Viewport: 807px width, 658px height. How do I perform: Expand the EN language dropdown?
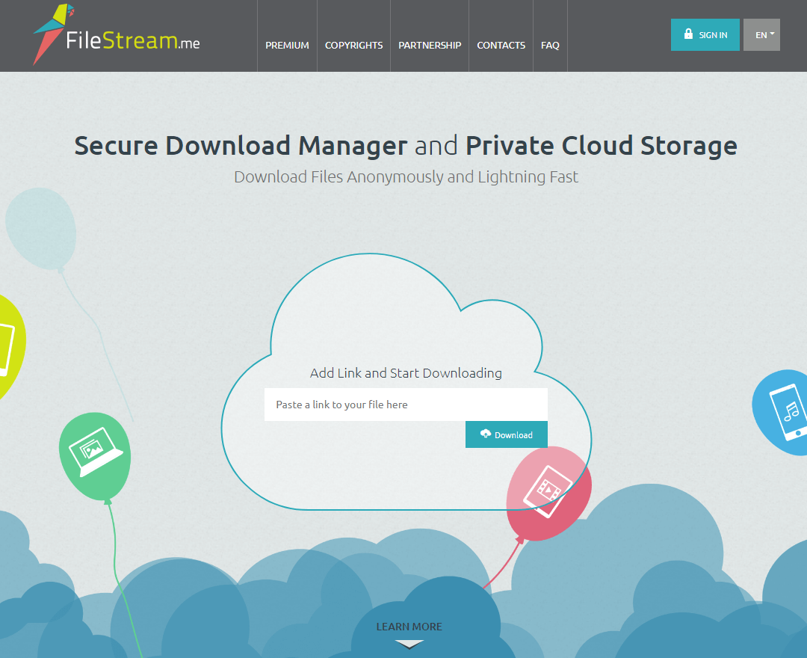coord(761,34)
